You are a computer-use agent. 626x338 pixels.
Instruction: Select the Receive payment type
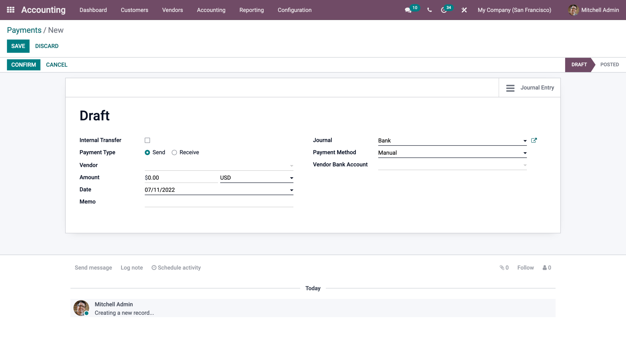(174, 152)
